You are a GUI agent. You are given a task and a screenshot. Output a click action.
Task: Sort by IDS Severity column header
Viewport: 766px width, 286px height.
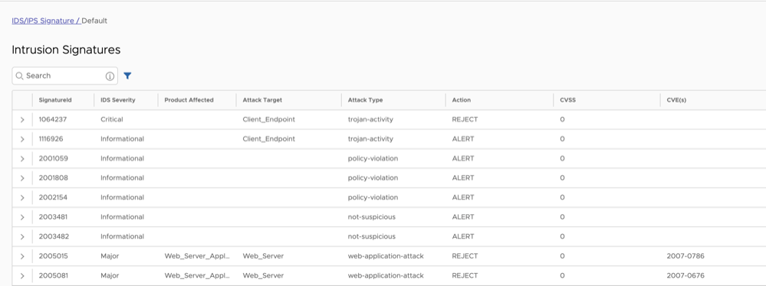click(118, 100)
